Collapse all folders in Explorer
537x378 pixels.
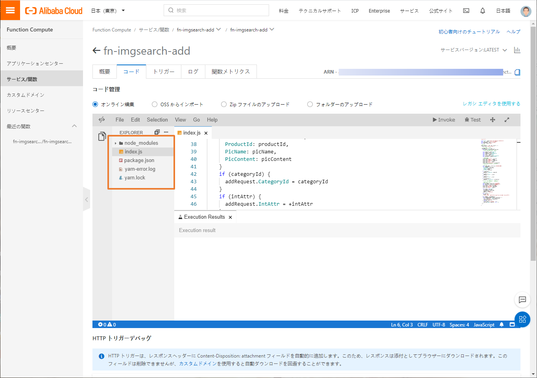coord(157,132)
